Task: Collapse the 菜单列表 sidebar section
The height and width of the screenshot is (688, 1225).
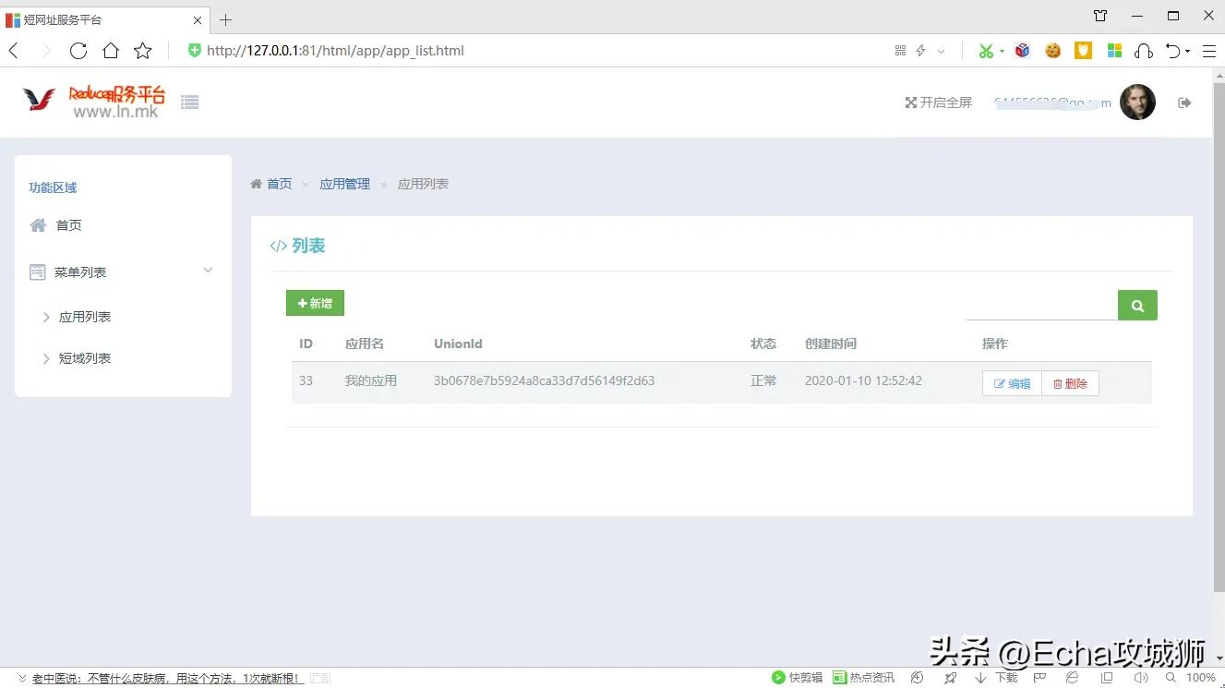Action: pos(208,271)
